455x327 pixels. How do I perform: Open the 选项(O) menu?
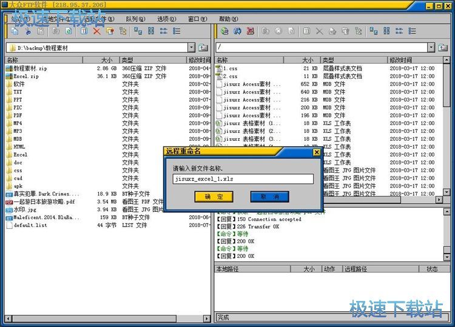click(167, 19)
